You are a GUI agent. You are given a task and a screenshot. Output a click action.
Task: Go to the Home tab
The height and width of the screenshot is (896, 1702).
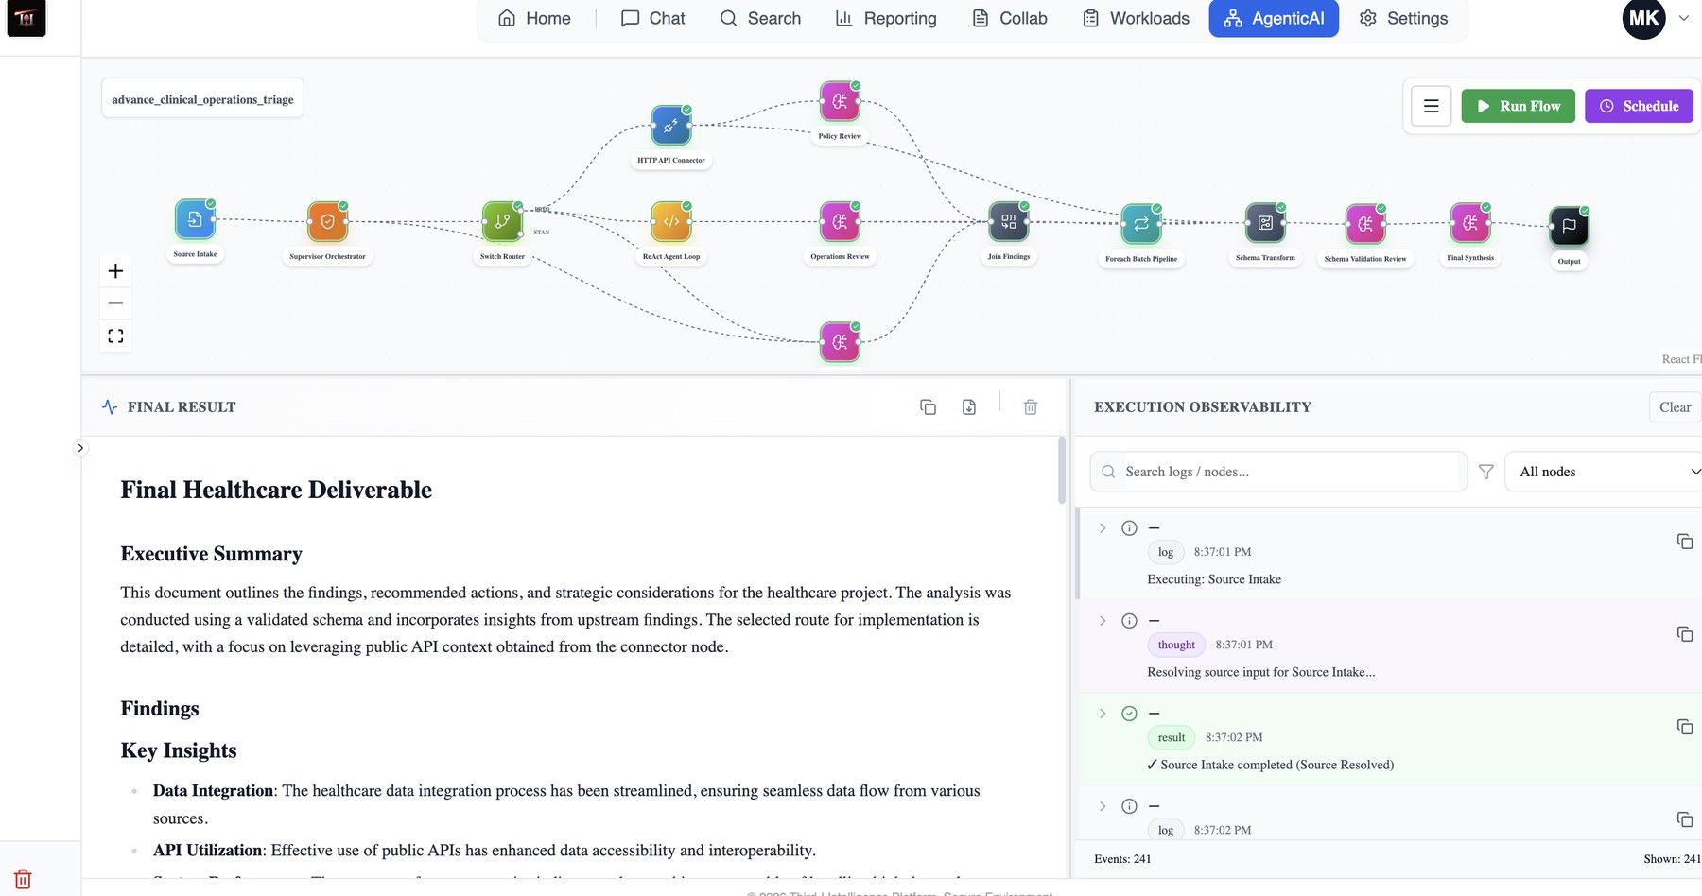pos(534,18)
